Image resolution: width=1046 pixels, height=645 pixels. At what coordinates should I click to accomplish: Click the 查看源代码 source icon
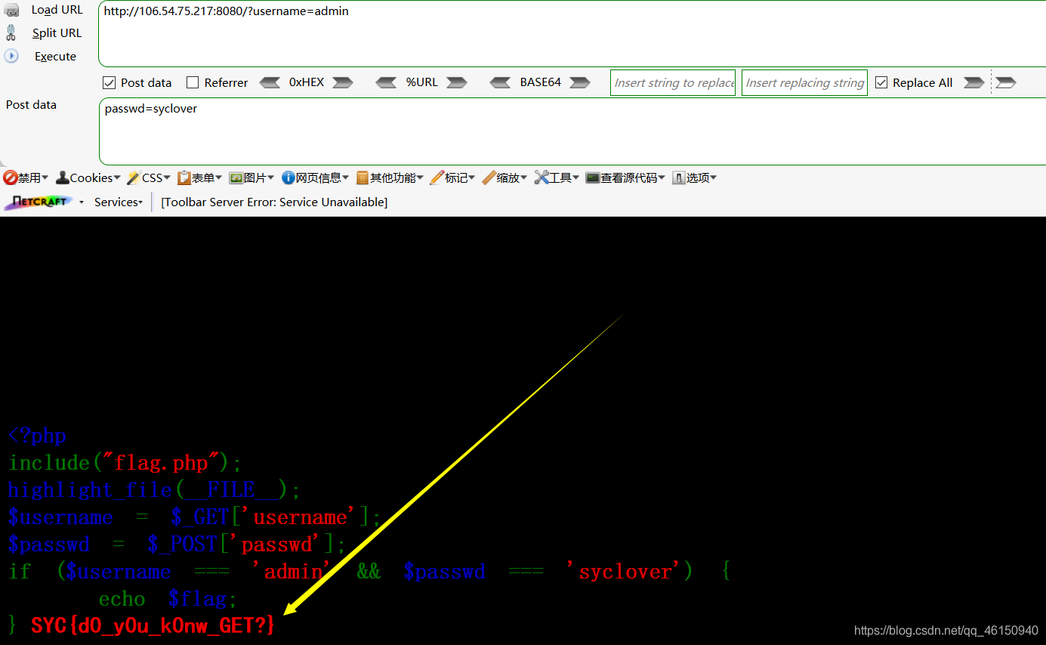pyautogui.click(x=592, y=177)
